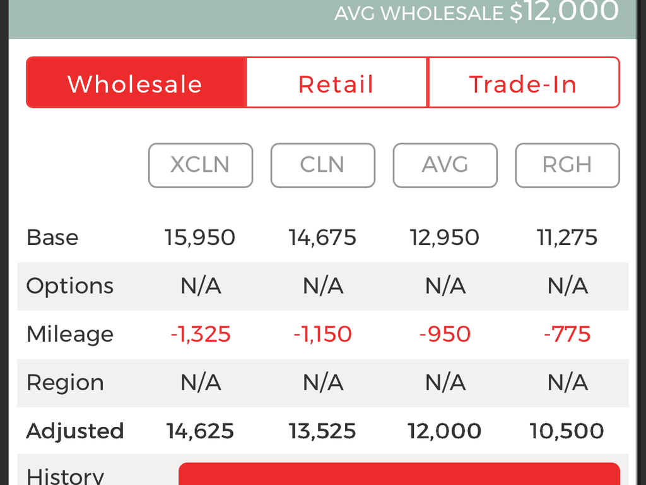This screenshot has height=485, width=646.
Task: Choose the CLN condition button
Action: point(322,165)
